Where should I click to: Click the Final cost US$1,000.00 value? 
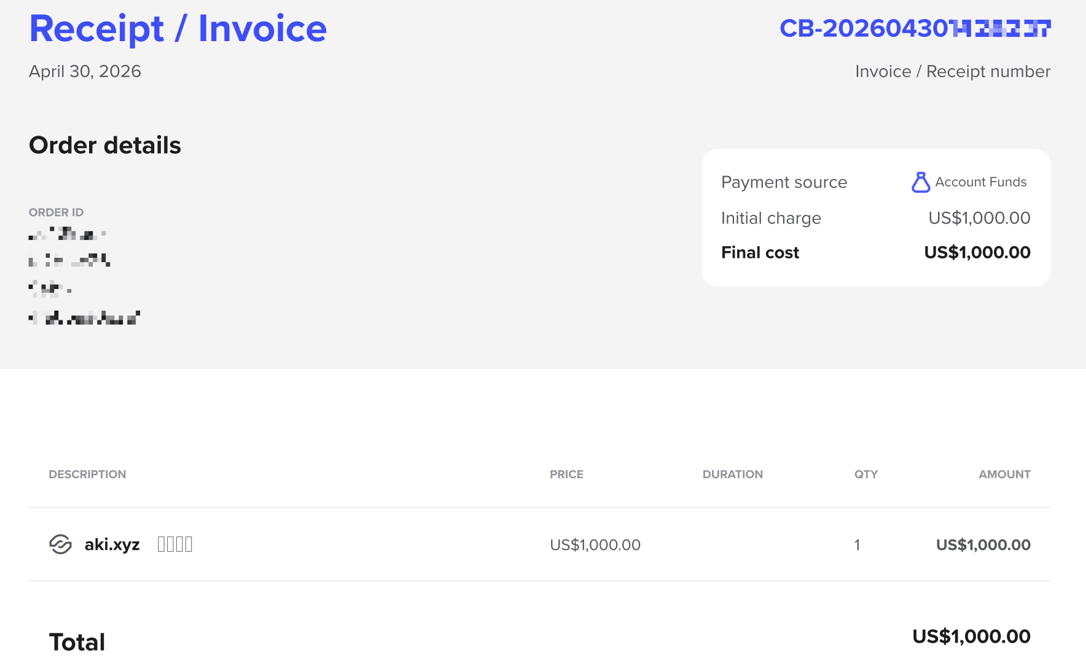pos(977,252)
